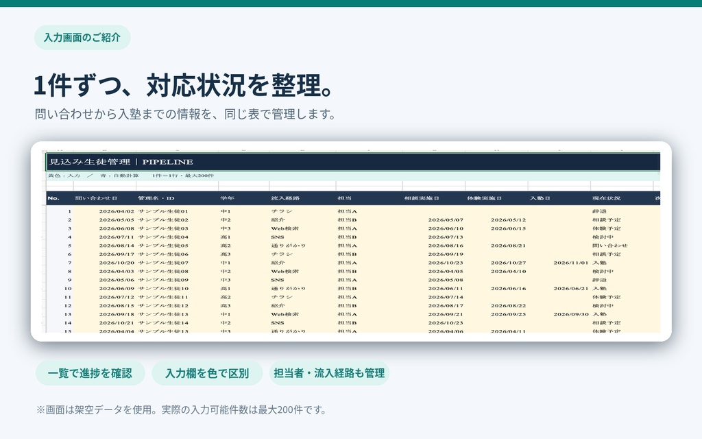Select cell サンプル生徒05
702x439 pixels.
coord(163,246)
